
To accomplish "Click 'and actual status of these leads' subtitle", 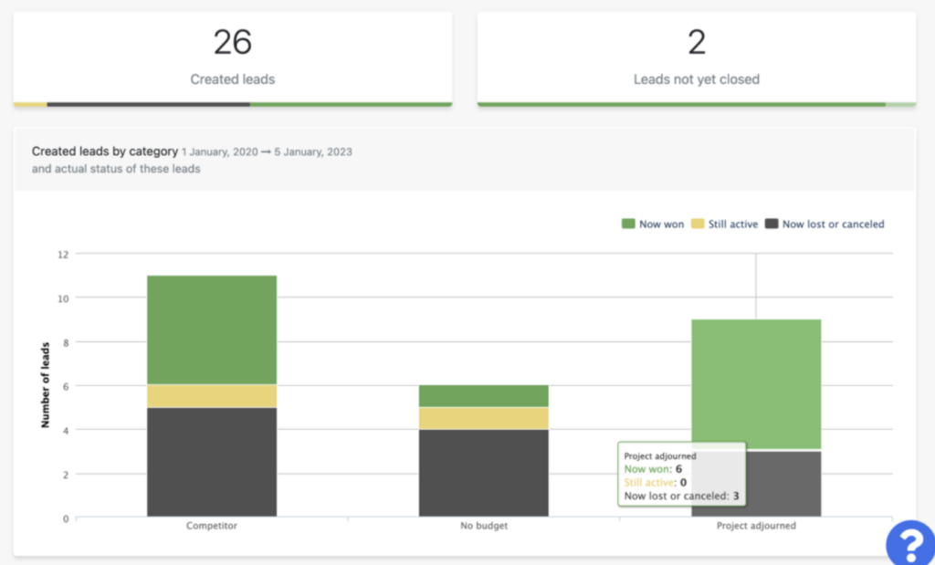I will tap(116, 169).
